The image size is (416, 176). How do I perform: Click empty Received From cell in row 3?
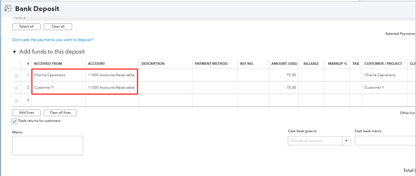pyautogui.click(x=58, y=100)
